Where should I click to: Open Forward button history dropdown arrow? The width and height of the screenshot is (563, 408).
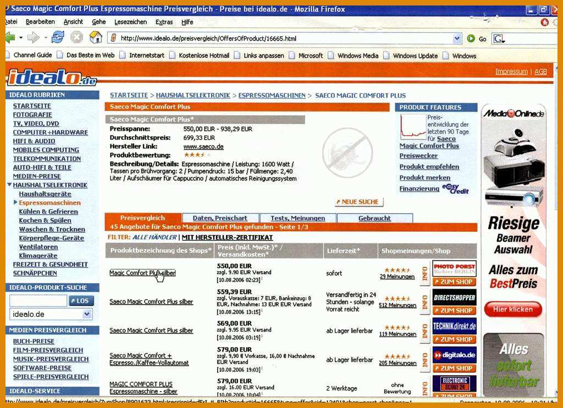[x=46, y=38]
